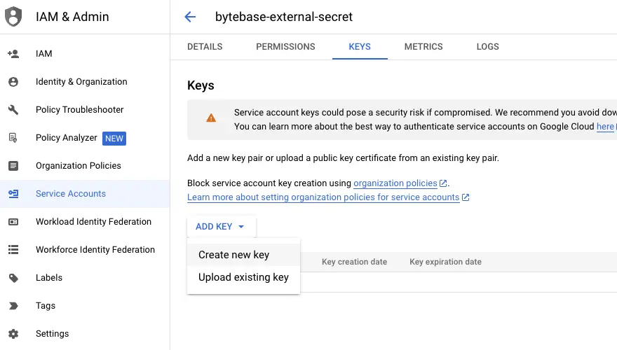Click the orange warning triangle icon
The height and width of the screenshot is (350, 617).
(211, 118)
